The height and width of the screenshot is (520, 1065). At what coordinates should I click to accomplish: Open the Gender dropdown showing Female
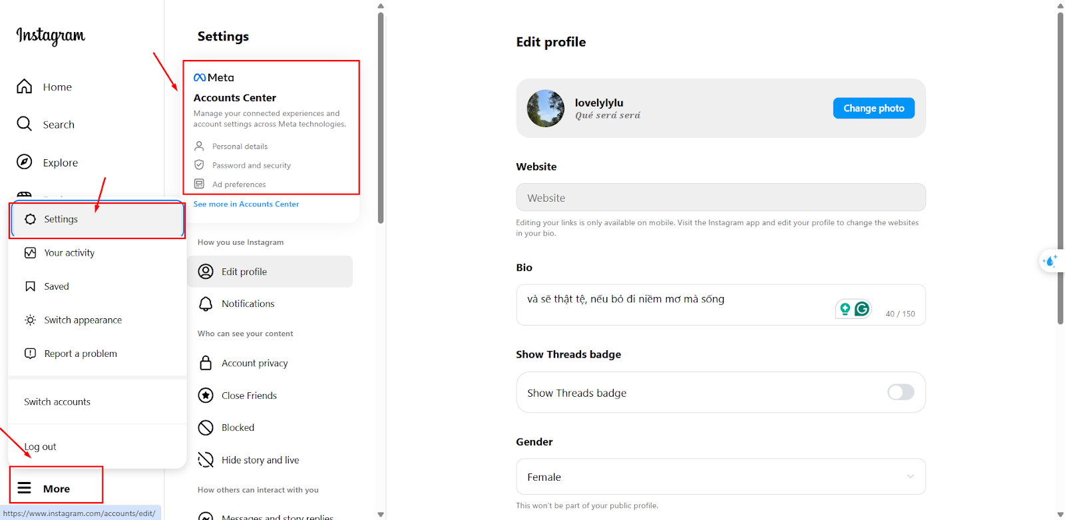[x=721, y=477]
